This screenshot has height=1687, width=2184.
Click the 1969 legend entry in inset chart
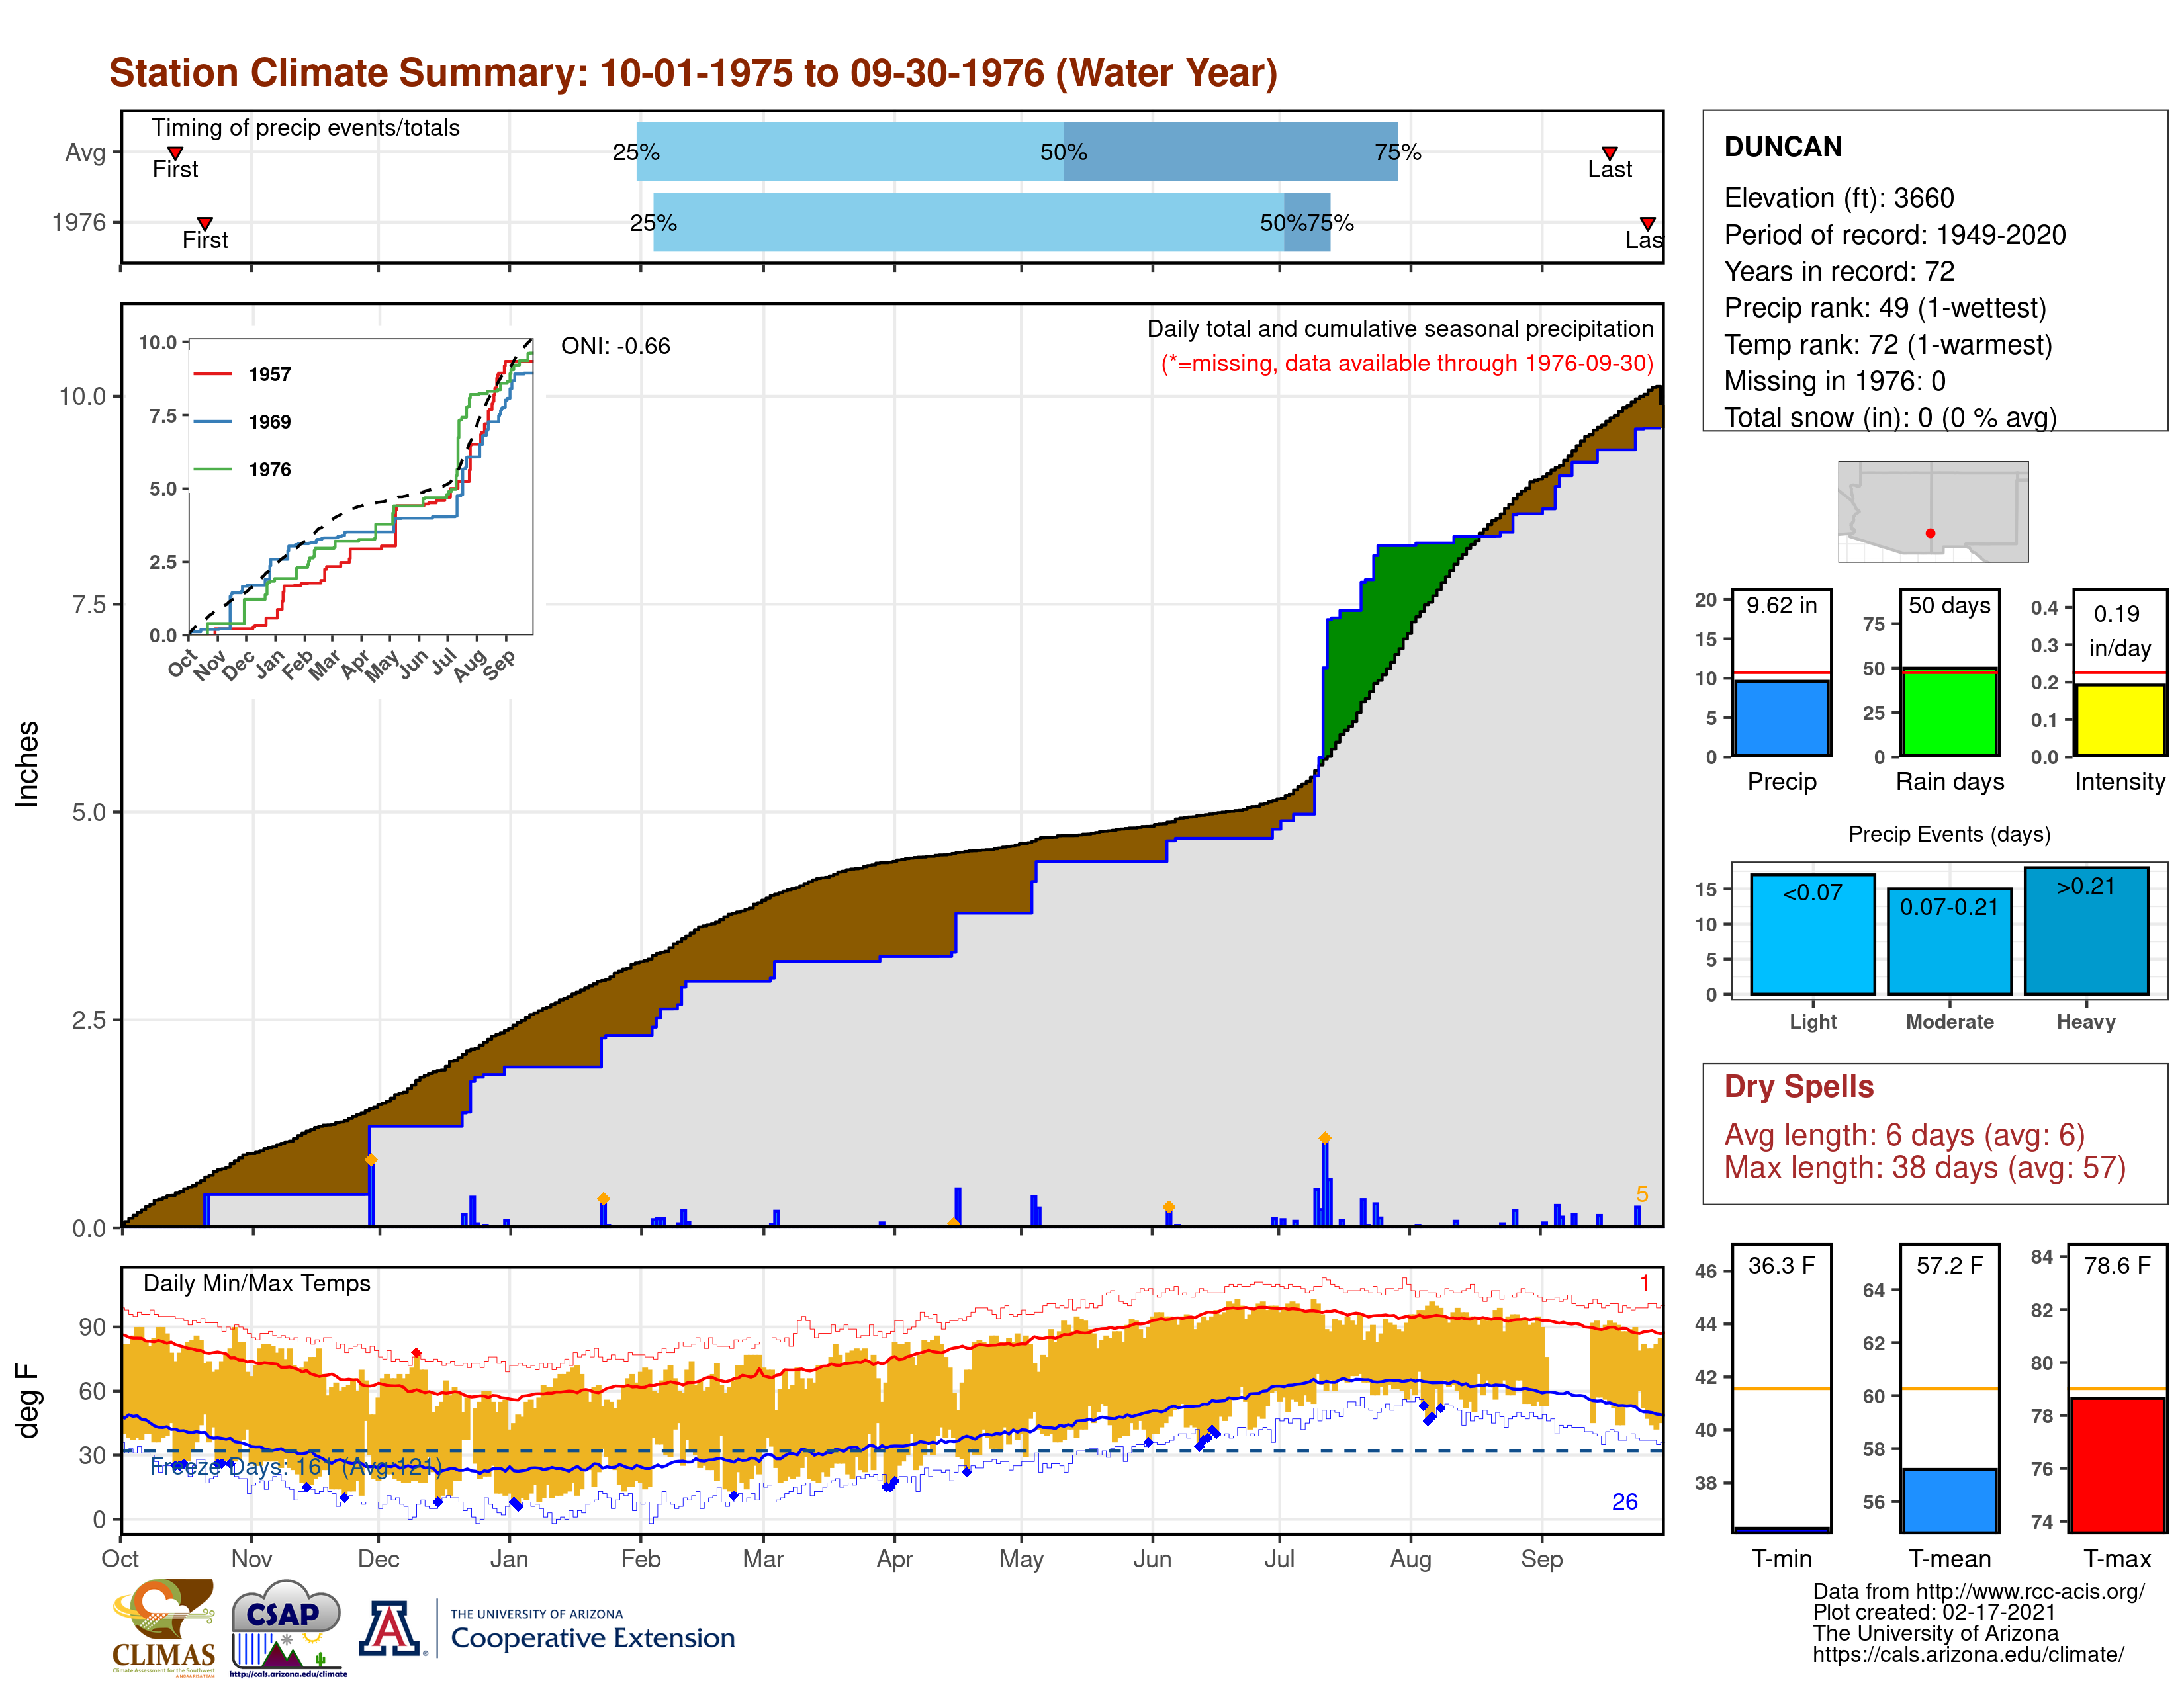243,422
